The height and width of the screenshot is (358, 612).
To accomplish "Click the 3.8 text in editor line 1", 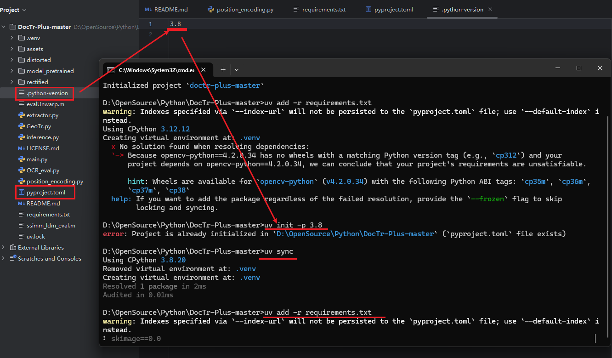I will 175,23.
